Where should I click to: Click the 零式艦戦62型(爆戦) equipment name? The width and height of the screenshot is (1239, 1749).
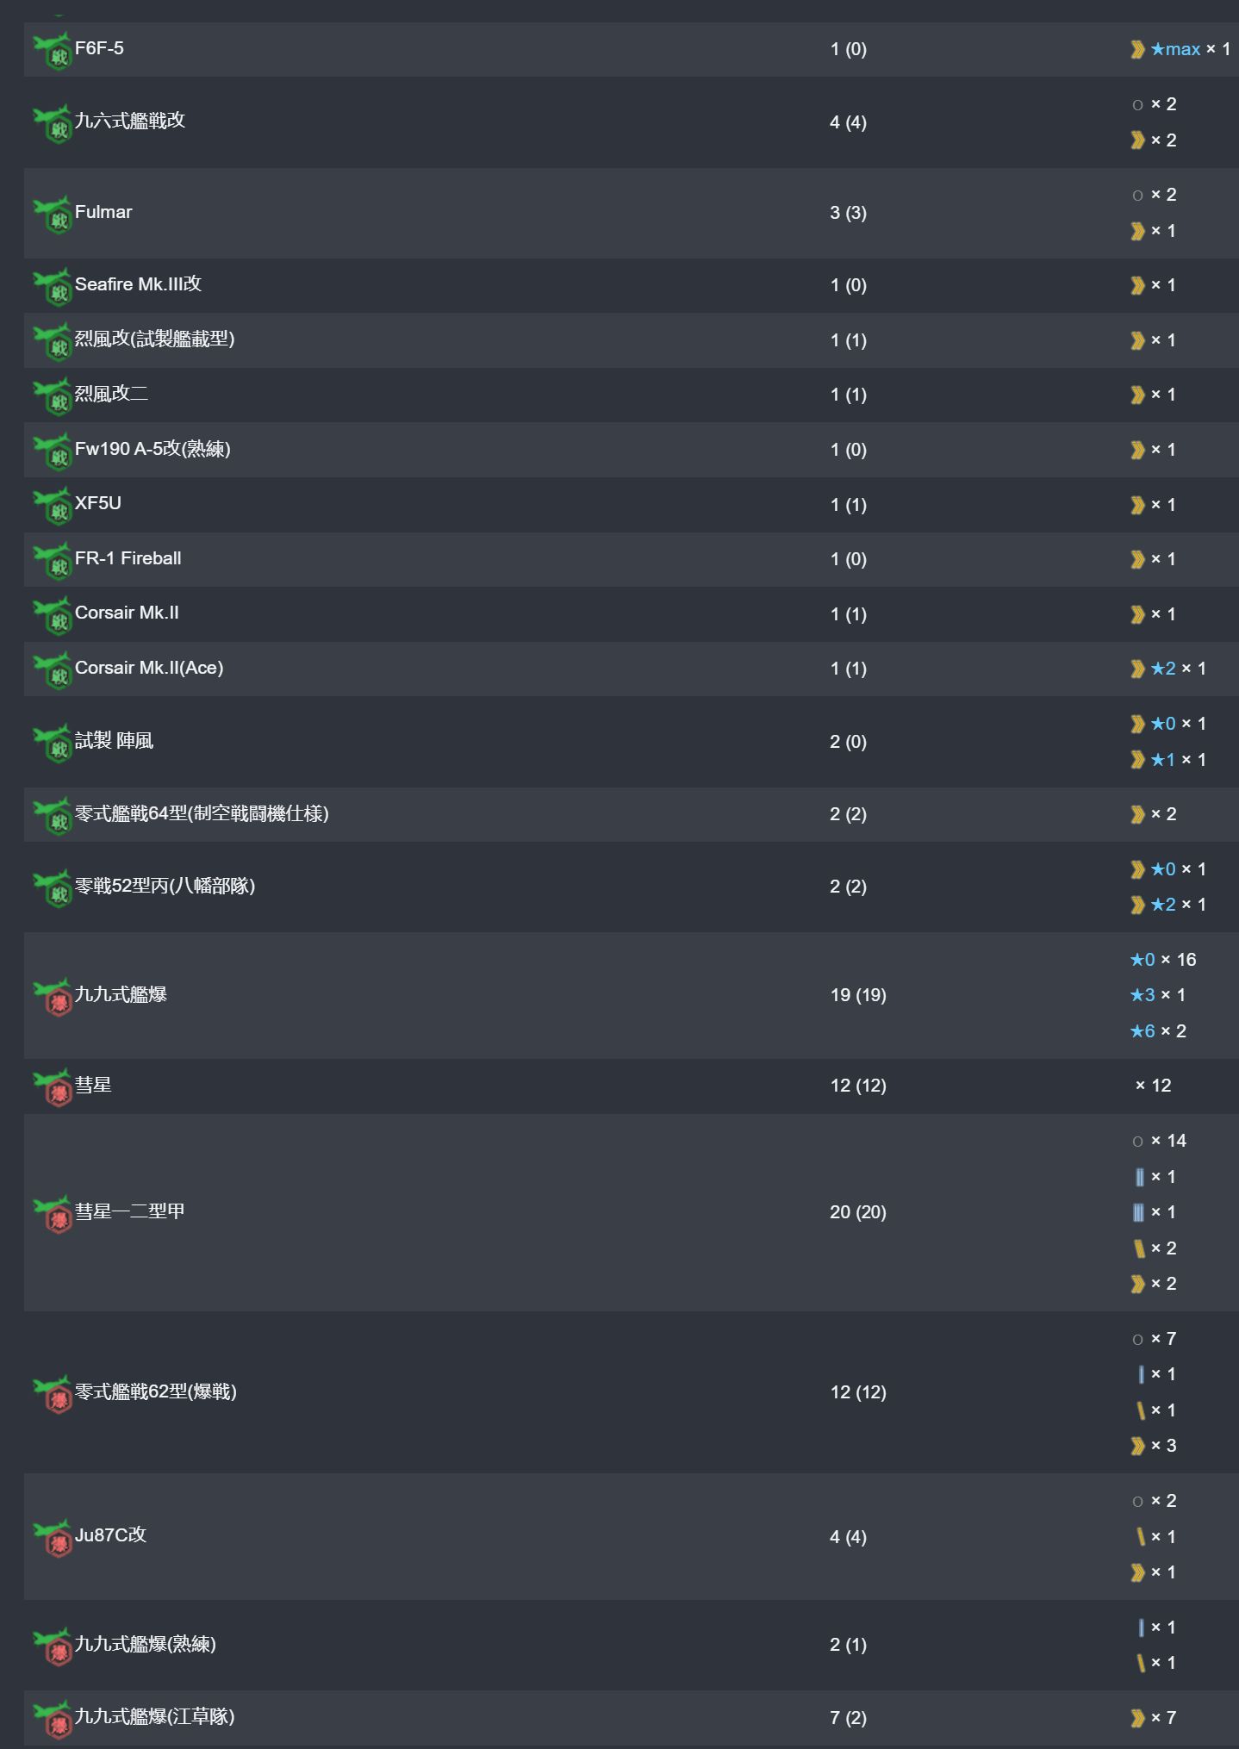coord(155,1391)
